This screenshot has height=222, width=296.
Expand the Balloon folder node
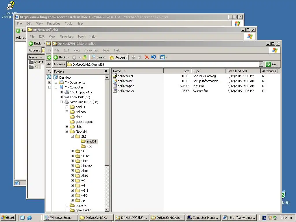click(x=67, y=112)
